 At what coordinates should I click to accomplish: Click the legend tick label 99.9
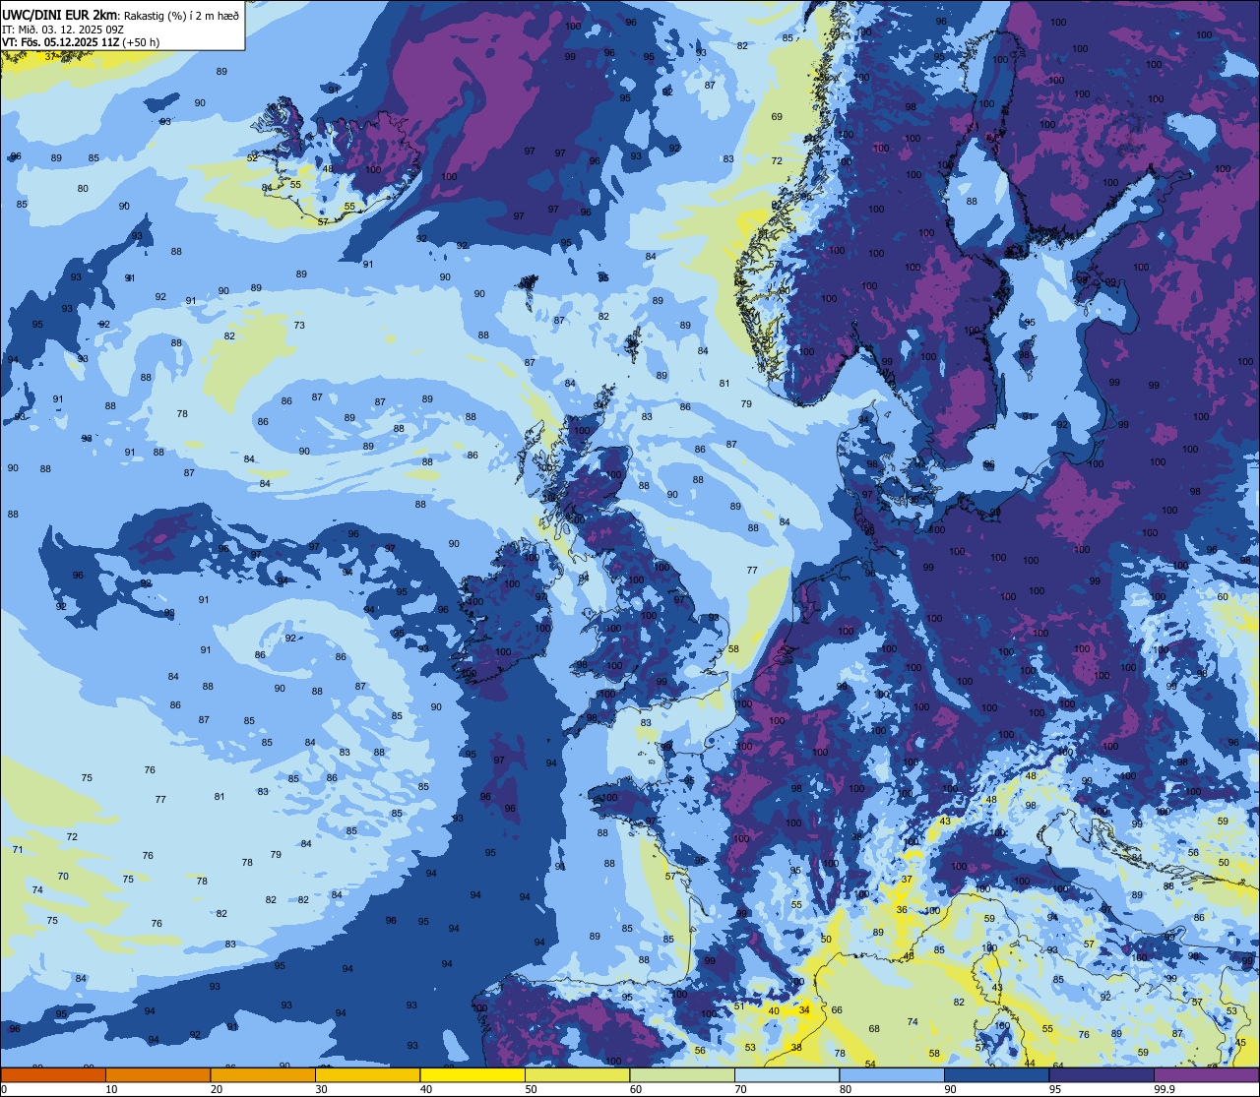(x=1164, y=1089)
